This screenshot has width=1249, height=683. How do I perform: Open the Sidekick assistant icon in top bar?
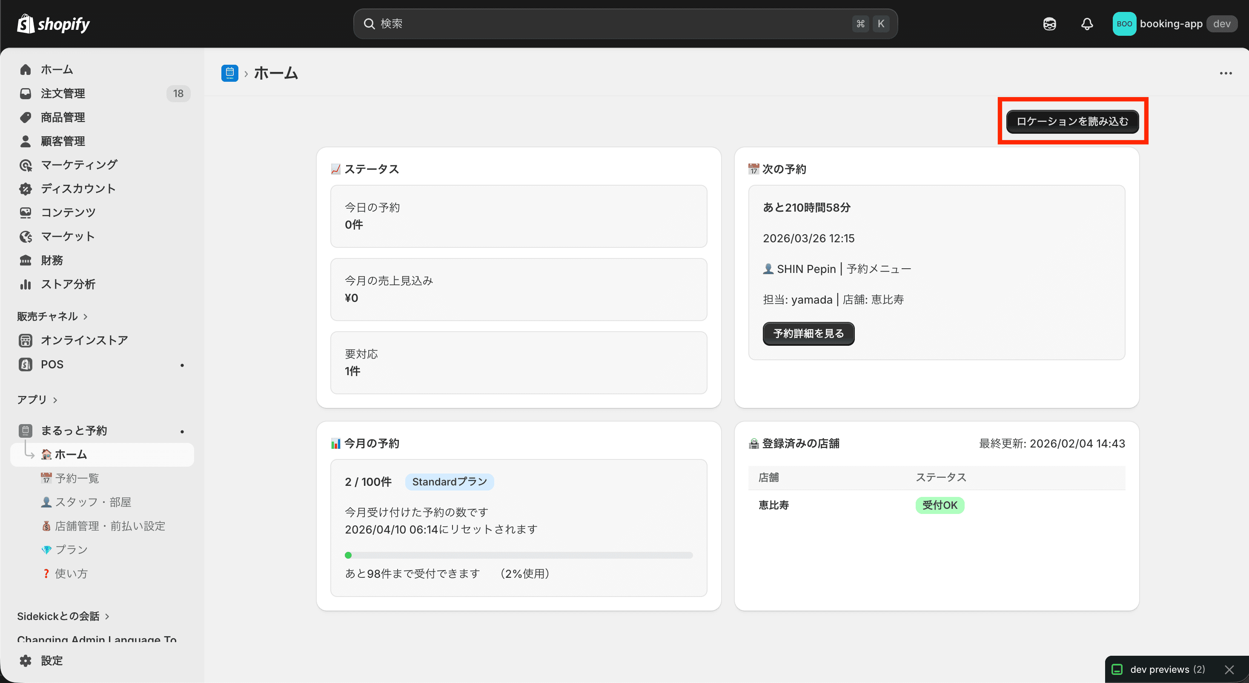coord(1049,23)
